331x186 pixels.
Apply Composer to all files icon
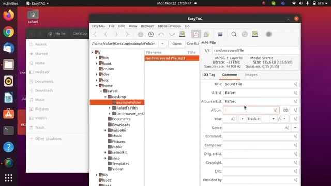click(x=295, y=145)
